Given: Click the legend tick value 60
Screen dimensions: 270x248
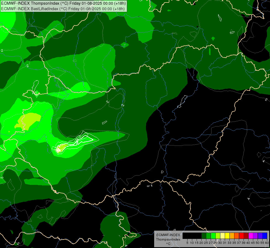Looking at the screenshot, I should 267,243.
